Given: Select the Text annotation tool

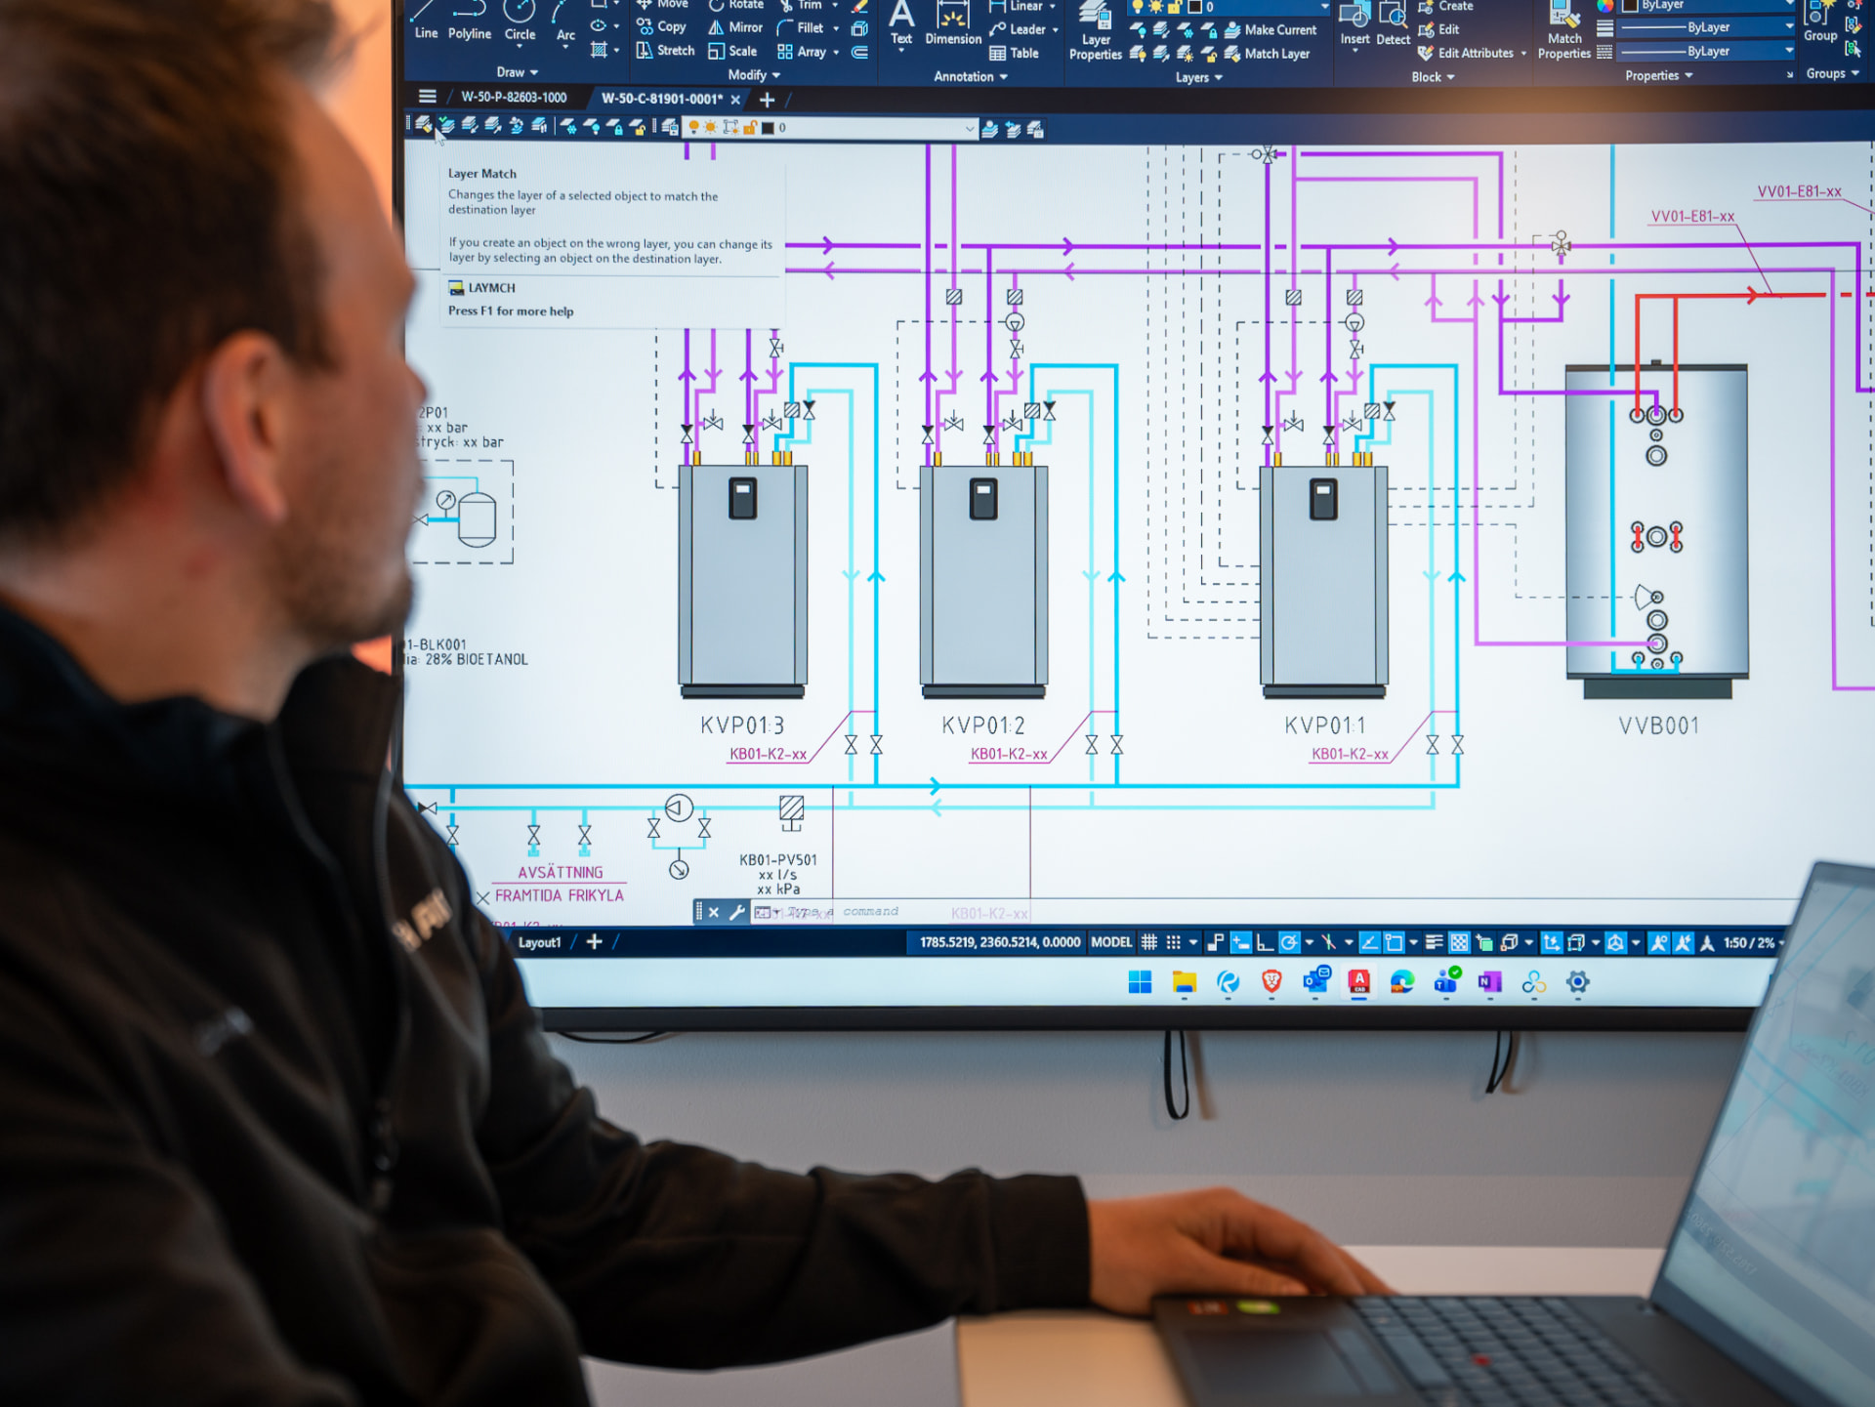Looking at the screenshot, I should pyautogui.click(x=901, y=24).
